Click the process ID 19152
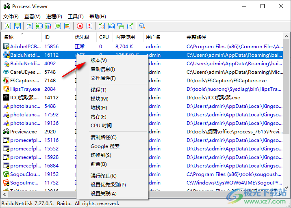The image size is (291, 208). click(51, 174)
